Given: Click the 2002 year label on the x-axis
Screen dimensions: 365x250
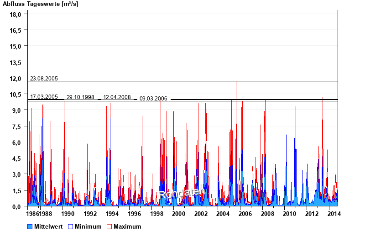Looking at the screenshot, I should click(201, 213).
